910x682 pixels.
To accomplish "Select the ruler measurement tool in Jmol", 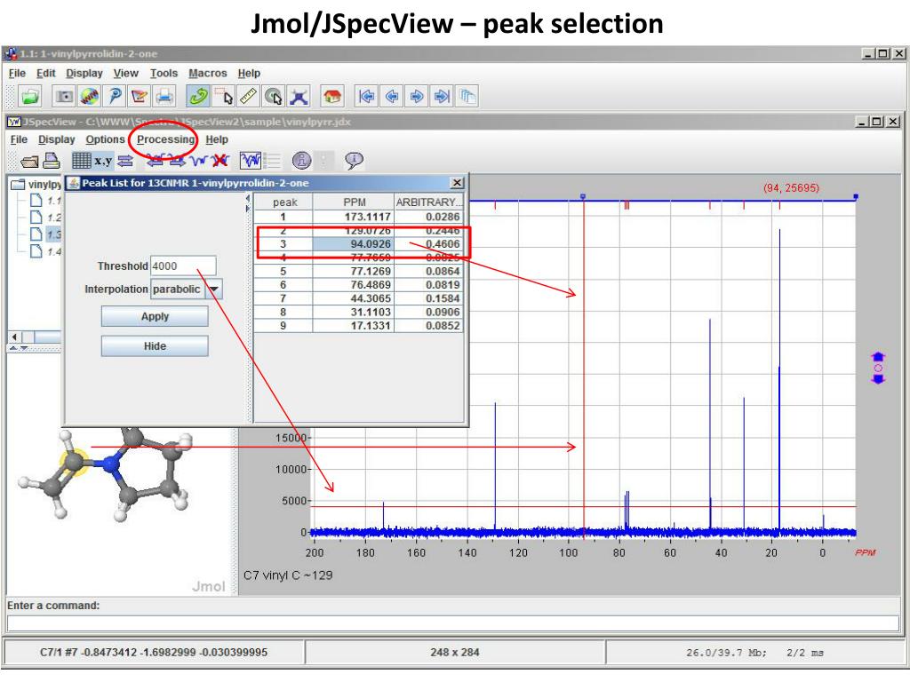I will (x=248, y=96).
